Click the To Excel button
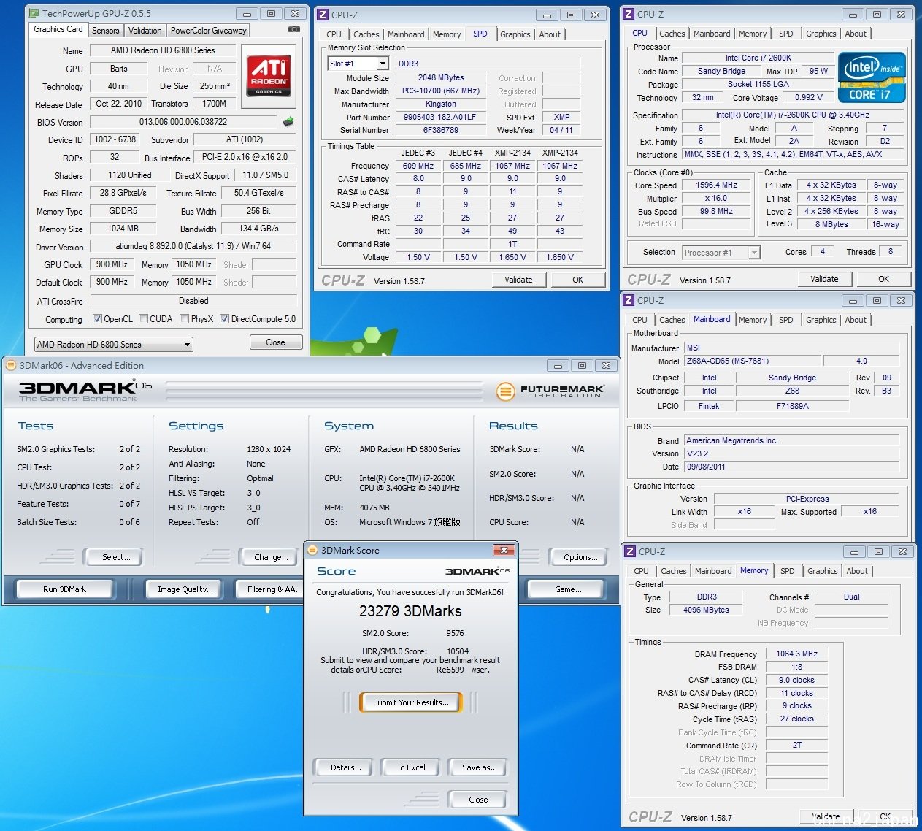Image resolution: width=922 pixels, height=831 pixels. pyautogui.click(x=411, y=767)
